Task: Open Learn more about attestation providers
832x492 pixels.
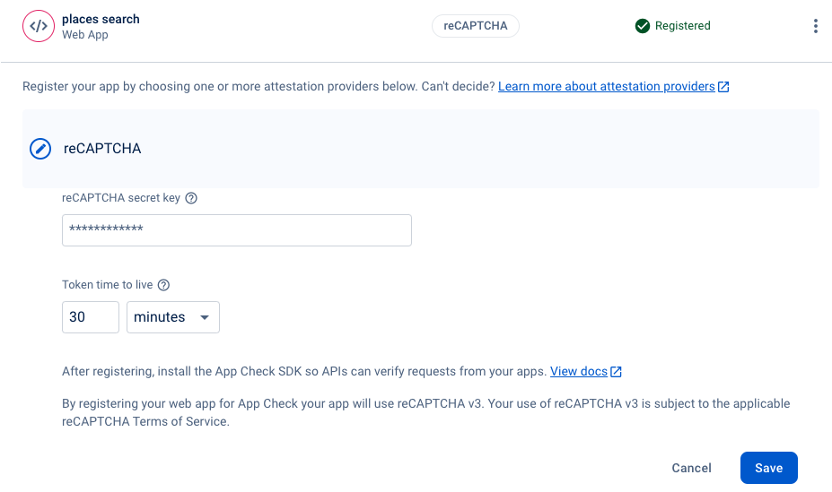Action: tap(606, 87)
